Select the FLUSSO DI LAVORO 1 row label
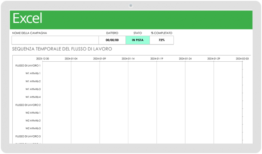 pos(28,65)
